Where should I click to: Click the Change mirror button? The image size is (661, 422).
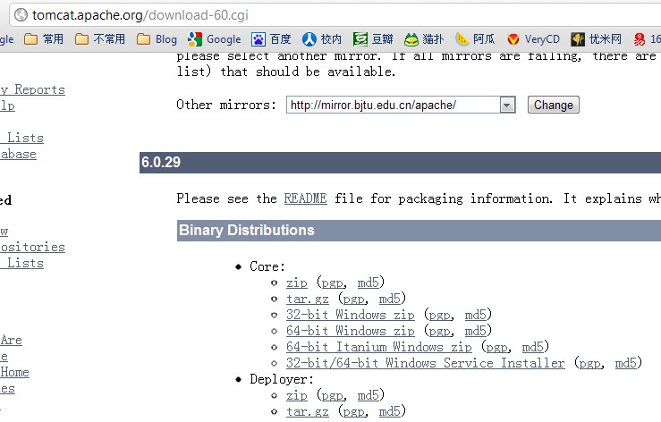554,105
